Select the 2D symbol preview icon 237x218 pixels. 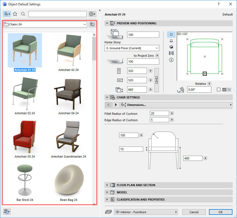(171, 35)
